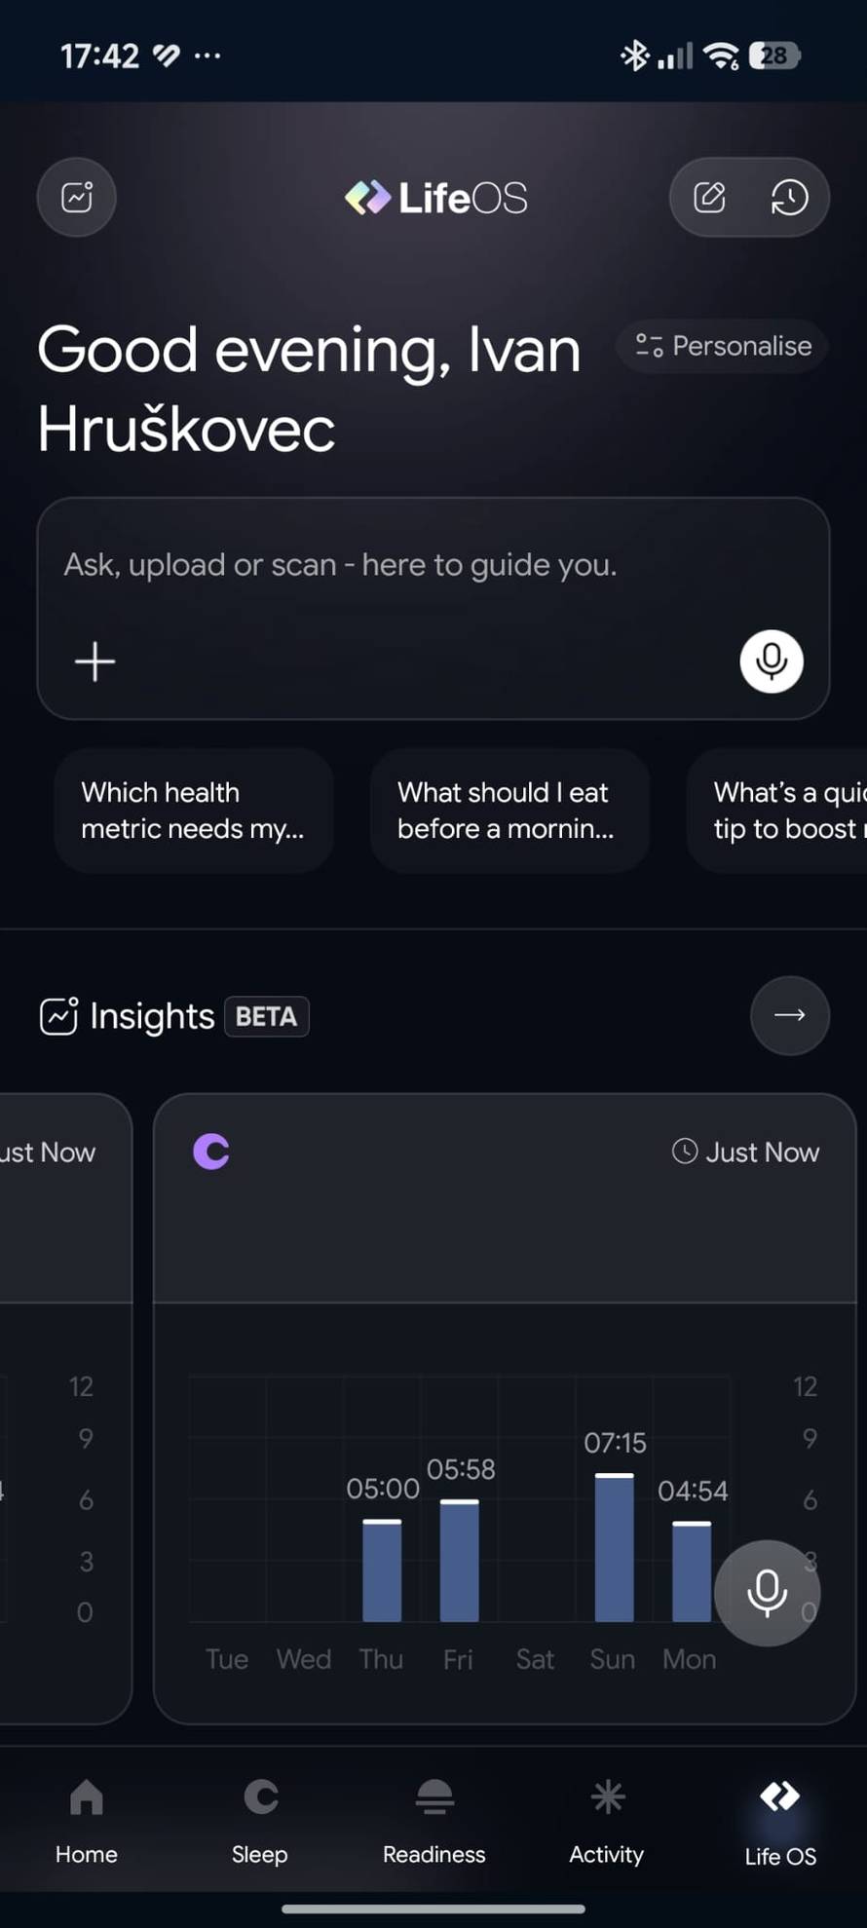
Task: Expand Insights with the arrow button
Action: point(789,1015)
